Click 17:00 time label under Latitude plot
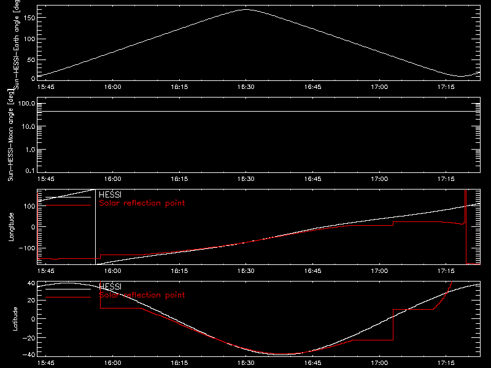 [x=379, y=363]
